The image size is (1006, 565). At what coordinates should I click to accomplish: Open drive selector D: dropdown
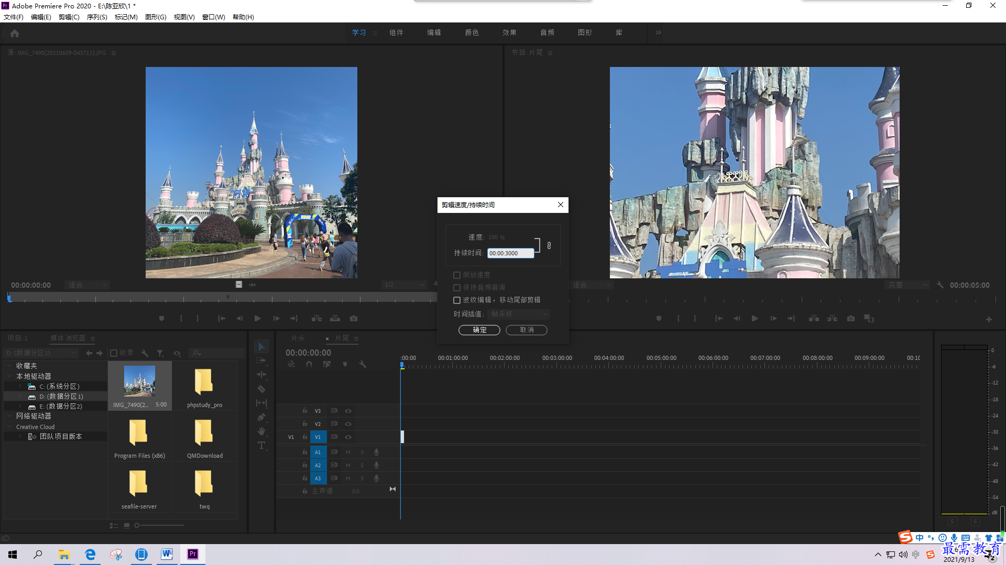(x=40, y=353)
